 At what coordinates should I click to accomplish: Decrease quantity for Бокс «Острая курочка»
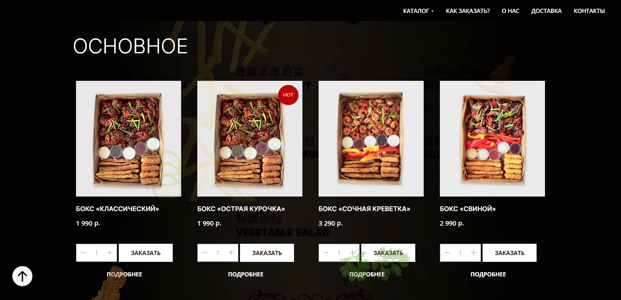[x=205, y=253]
